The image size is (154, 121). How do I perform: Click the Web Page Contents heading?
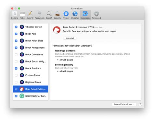pyautogui.click(x=65, y=51)
